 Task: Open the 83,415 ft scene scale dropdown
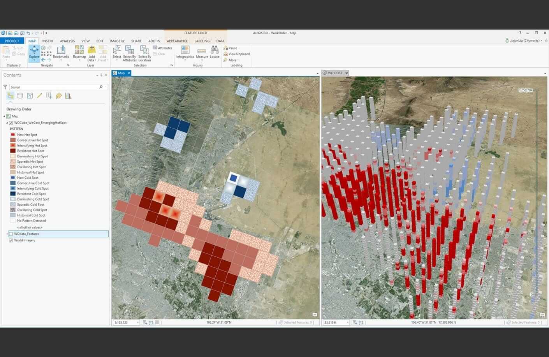(x=348, y=322)
